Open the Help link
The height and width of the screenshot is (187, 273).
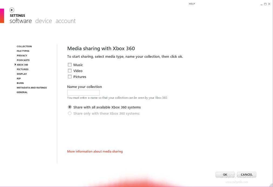(x=192, y=4)
